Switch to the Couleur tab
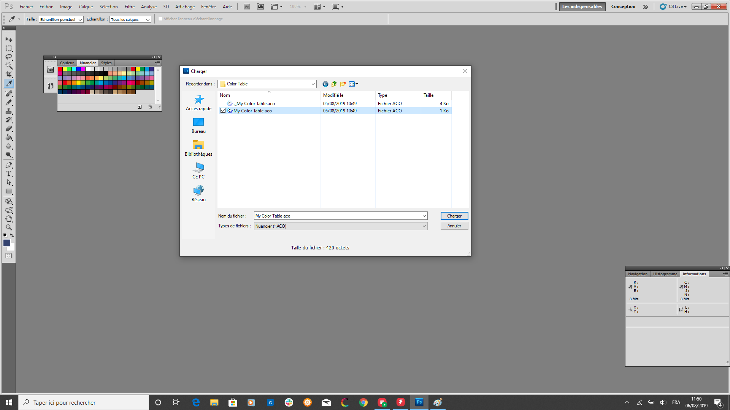Image resolution: width=730 pixels, height=410 pixels. click(67, 63)
